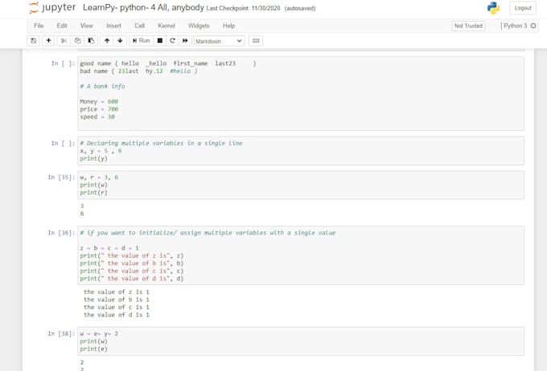Open the Kernel menu
Viewport: 547px width, 371px height.
[x=167, y=26]
